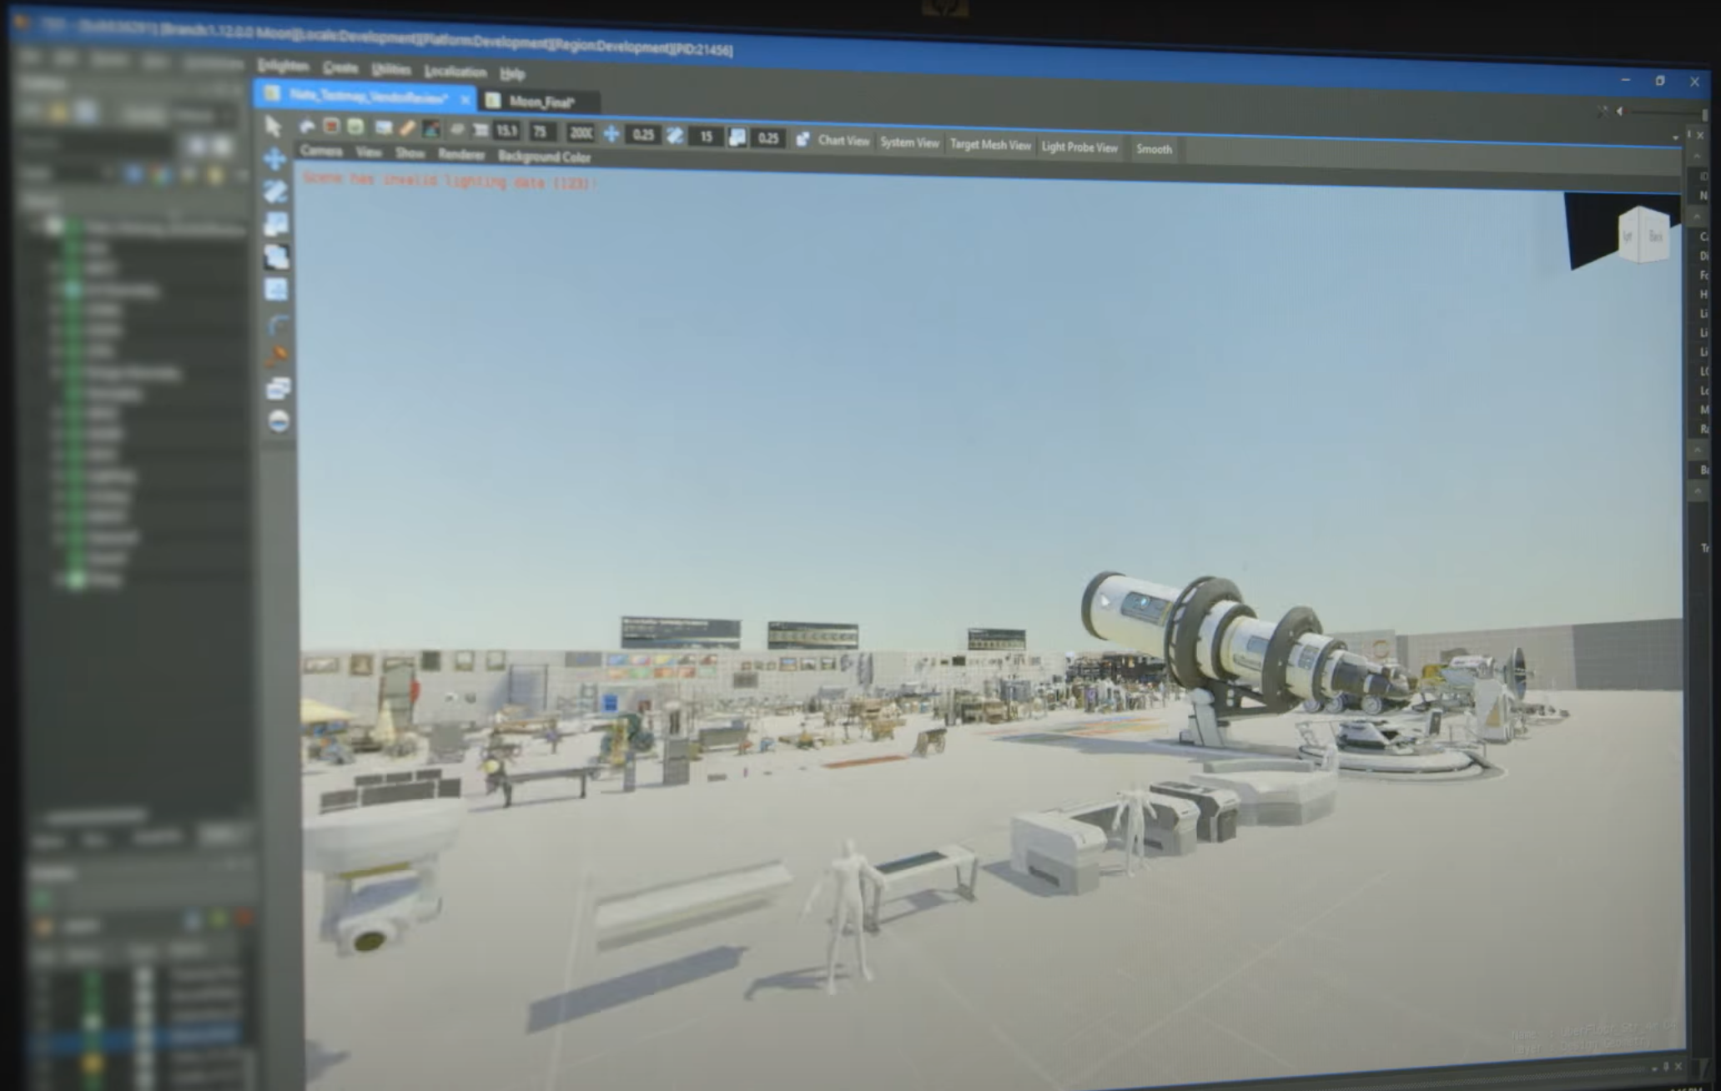Select the blue move/translate cross tool

click(x=274, y=158)
